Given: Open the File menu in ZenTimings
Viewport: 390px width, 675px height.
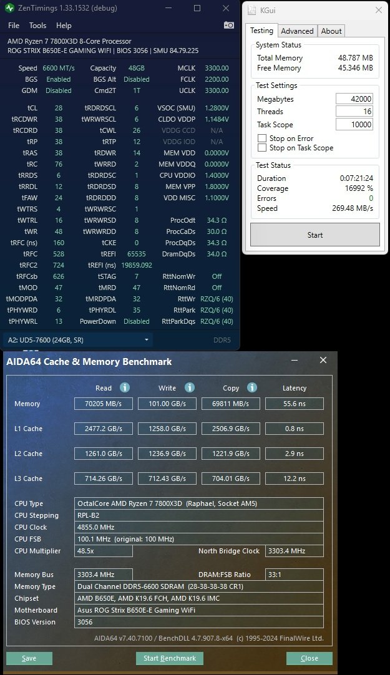Looking at the screenshot, I should 14,26.
